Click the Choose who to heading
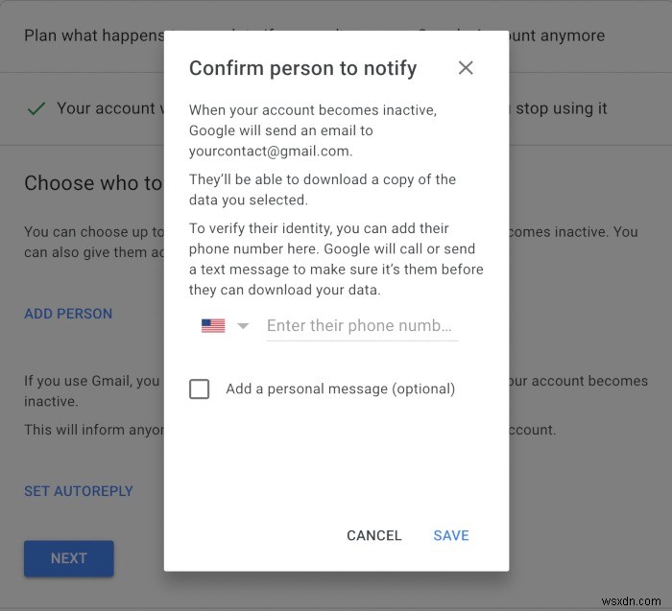The height and width of the screenshot is (611, 672). pos(93,183)
